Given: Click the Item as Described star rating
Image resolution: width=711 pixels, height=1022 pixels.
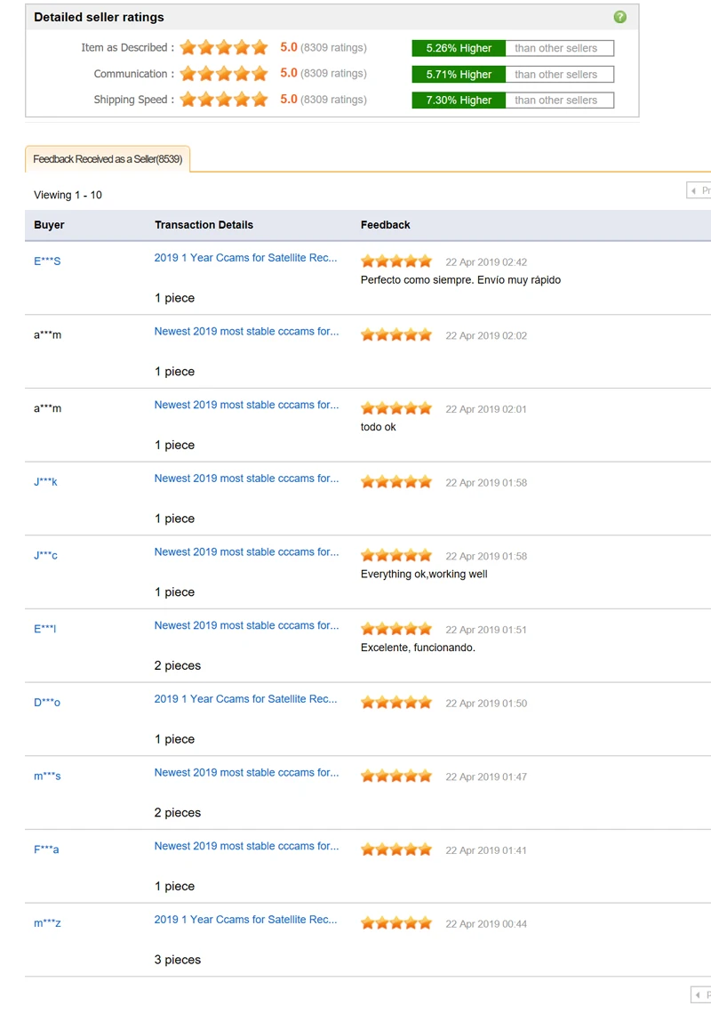Looking at the screenshot, I should (224, 47).
